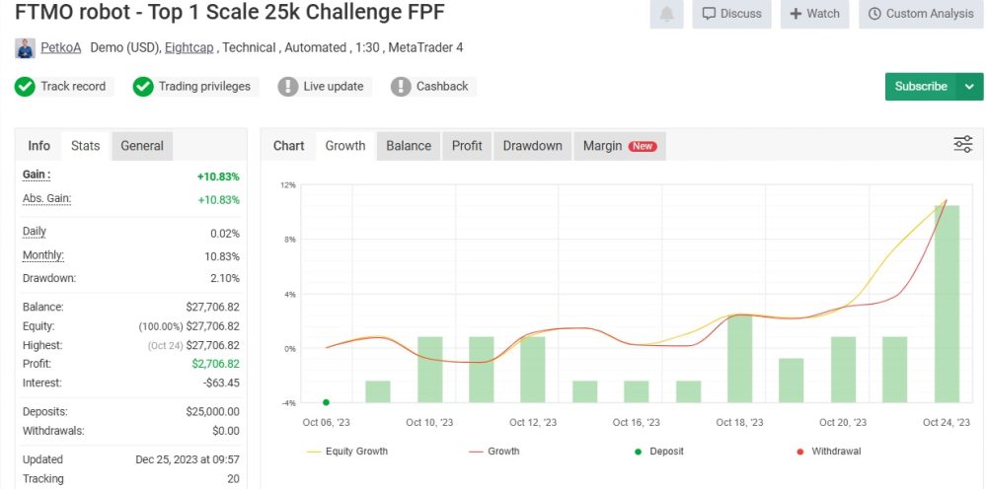The image size is (987, 489).
Task: Click Trading privileges checkmark icon
Action: click(143, 87)
